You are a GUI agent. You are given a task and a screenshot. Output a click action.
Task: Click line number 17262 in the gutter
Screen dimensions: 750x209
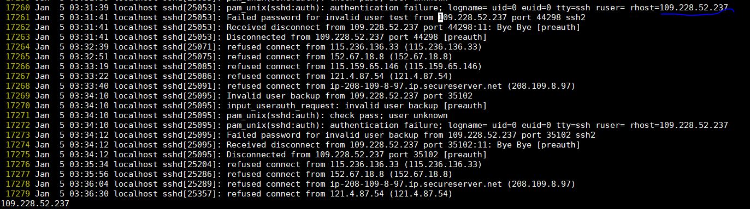point(18,27)
